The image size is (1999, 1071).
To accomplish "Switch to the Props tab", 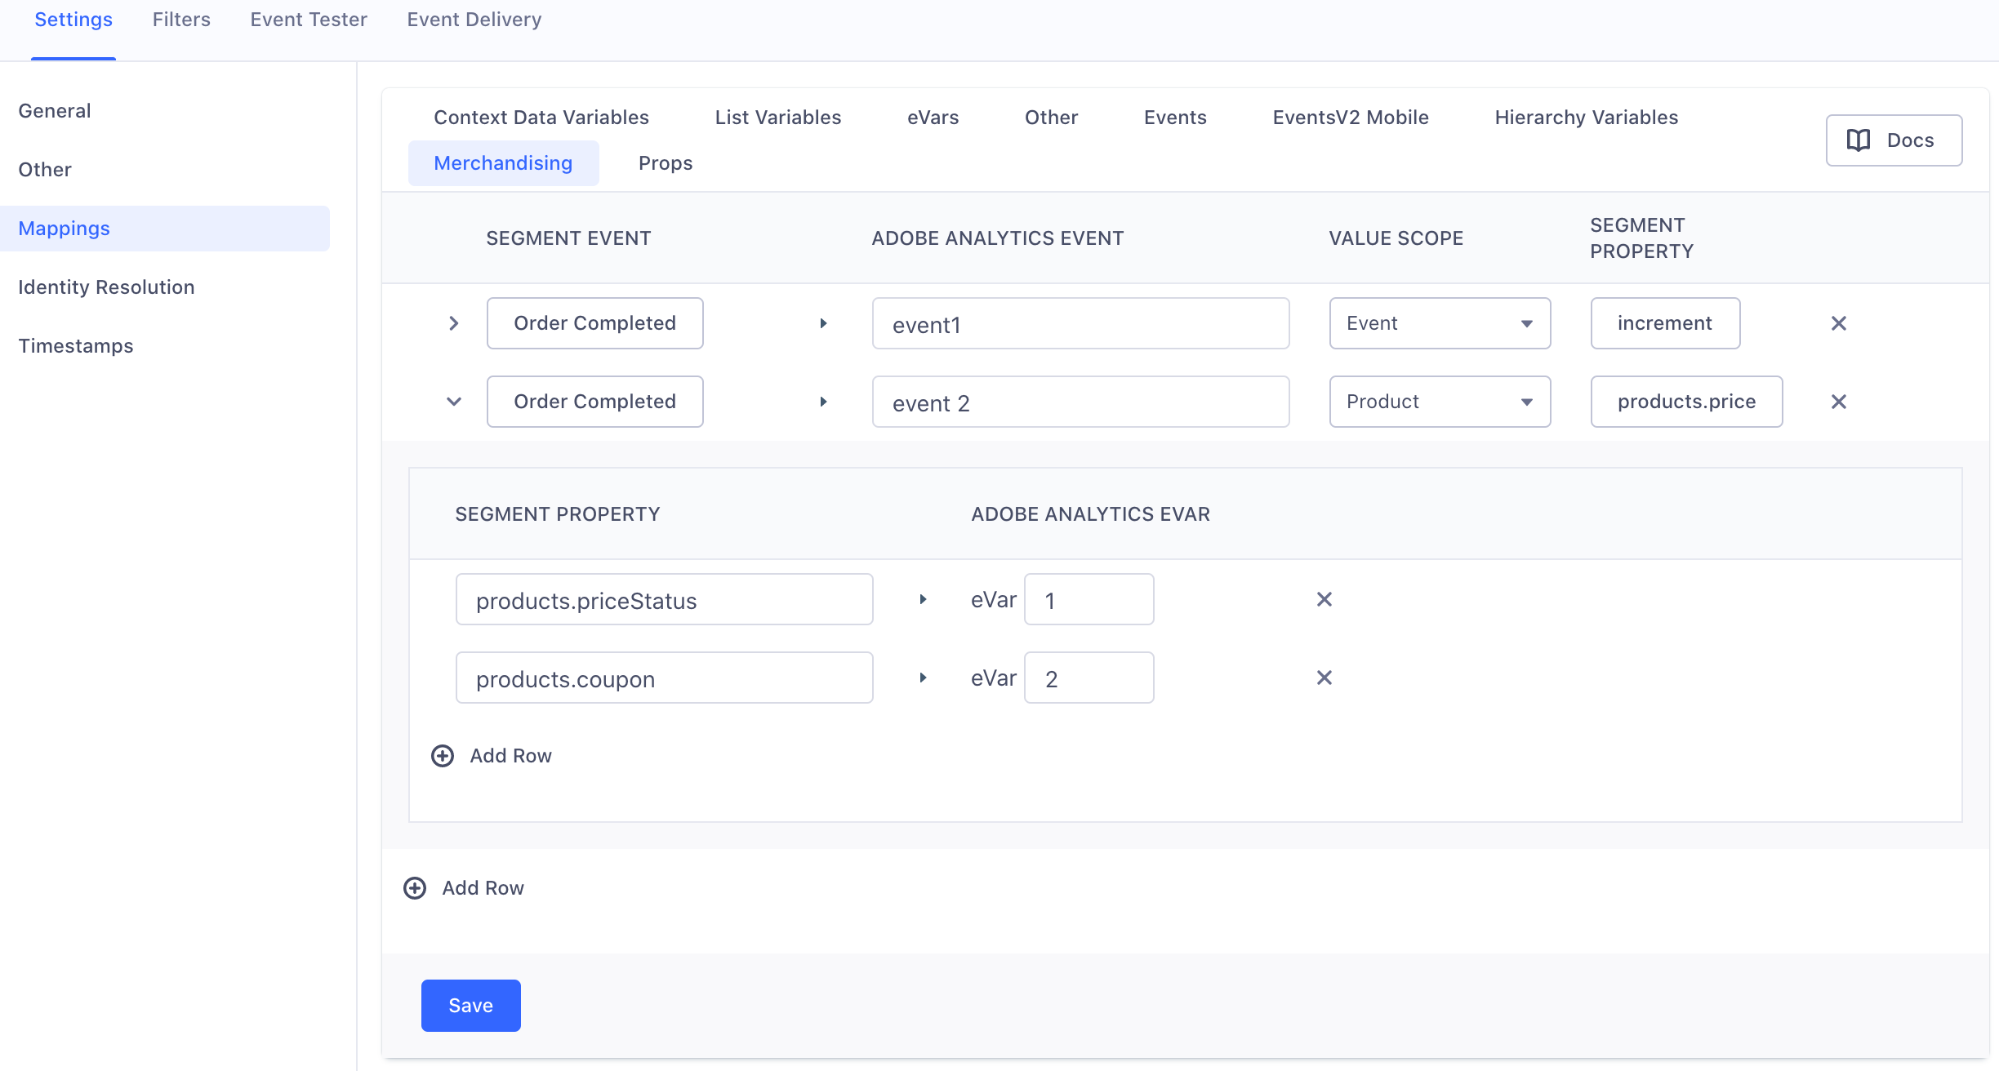I will point(666,162).
